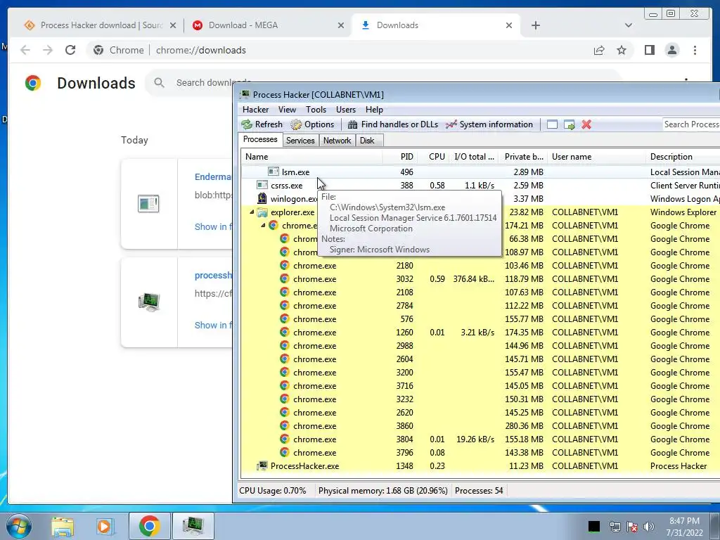The height and width of the screenshot is (540, 720).
Task: Reload the Chrome downloads page
Action: 70,50
